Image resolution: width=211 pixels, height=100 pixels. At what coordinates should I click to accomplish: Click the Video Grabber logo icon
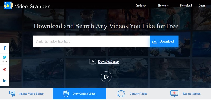point(8,6)
